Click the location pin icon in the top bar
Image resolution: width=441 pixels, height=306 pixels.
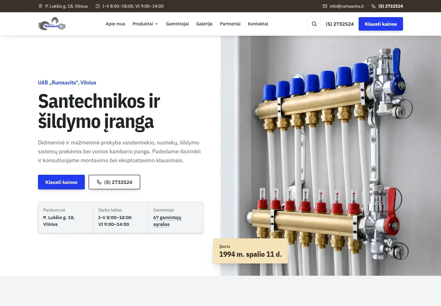(40, 6)
